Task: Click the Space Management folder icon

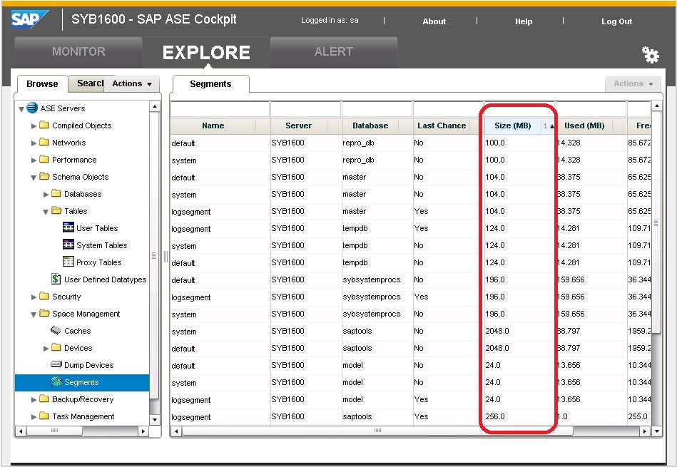Action: coord(44,313)
